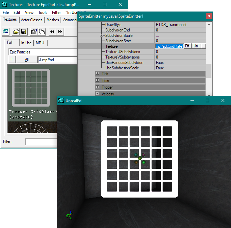Click the exclamation mark button

click(x=12, y=60)
